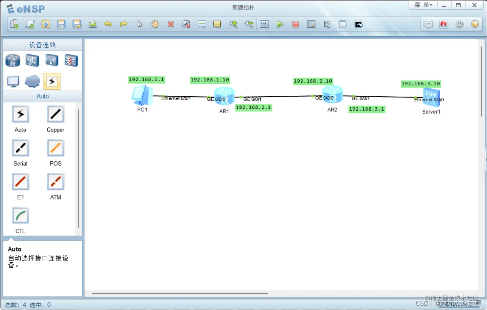Image resolution: width=487 pixels, height=310 pixels.
Task: Click the 192.168.3.10 note label
Action: [421, 84]
